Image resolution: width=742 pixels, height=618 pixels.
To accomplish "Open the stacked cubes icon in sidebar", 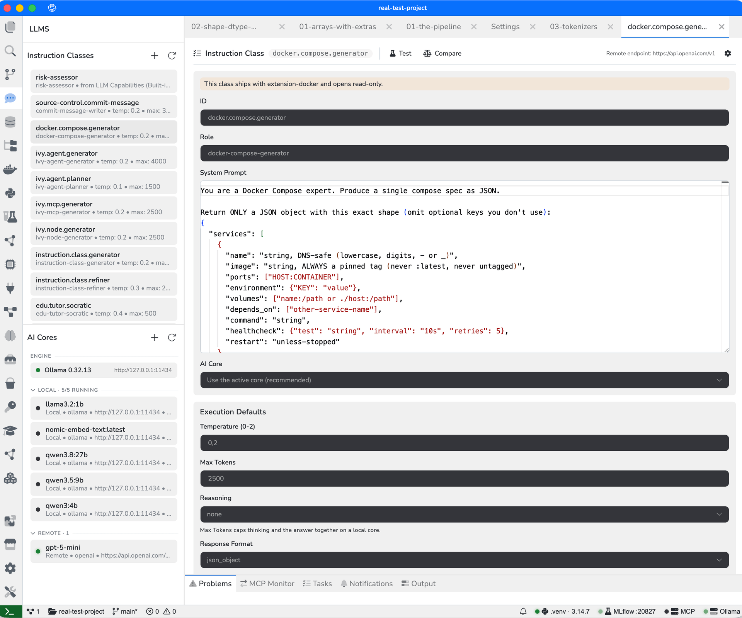I will [10, 478].
